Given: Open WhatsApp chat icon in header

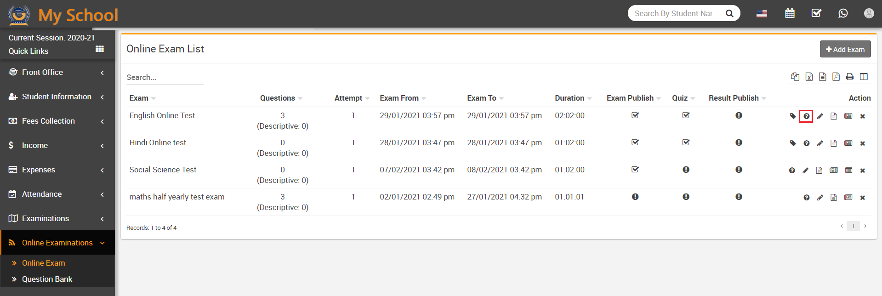Looking at the screenshot, I should [x=843, y=13].
